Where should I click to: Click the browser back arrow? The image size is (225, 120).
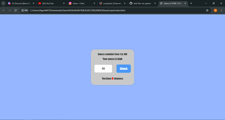4,10
